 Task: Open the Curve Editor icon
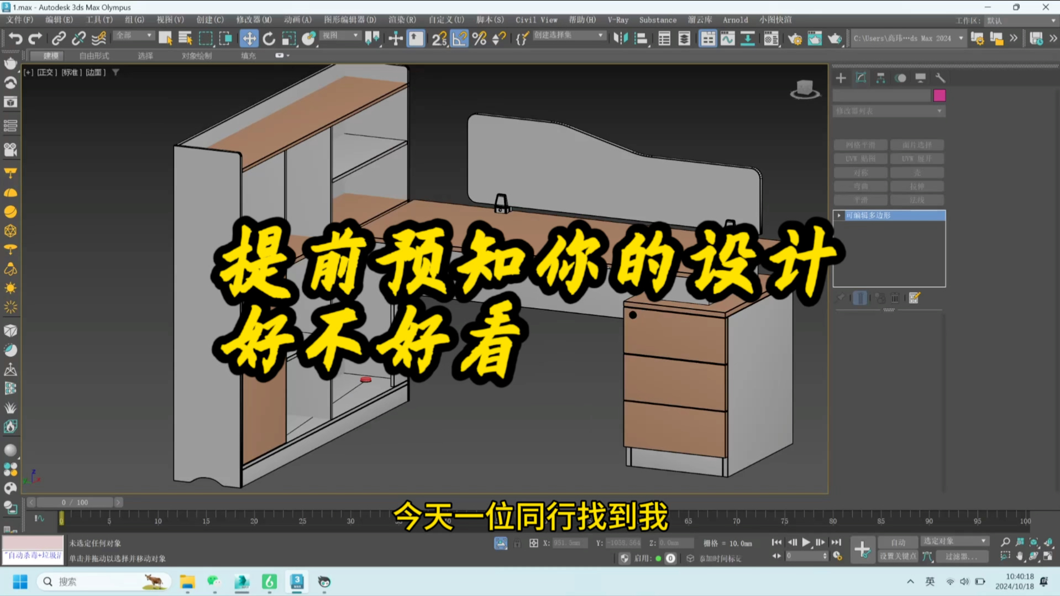click(x=727, y=39)
